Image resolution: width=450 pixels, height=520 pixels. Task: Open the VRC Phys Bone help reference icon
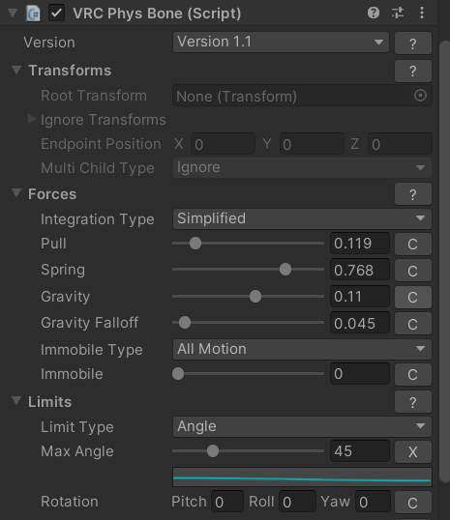click(x=374, y=13)
